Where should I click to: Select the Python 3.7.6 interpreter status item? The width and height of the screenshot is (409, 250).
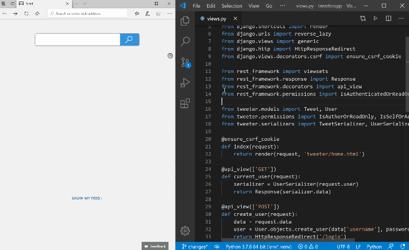tap(259, 246)
